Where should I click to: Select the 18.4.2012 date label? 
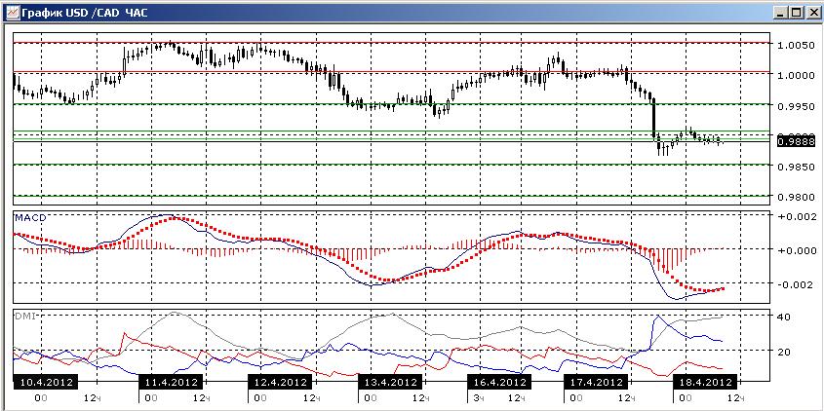(x=705, y=382)
